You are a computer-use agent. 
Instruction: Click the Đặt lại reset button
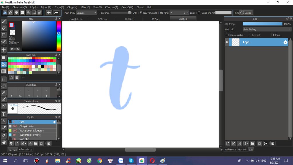point(246,13)
